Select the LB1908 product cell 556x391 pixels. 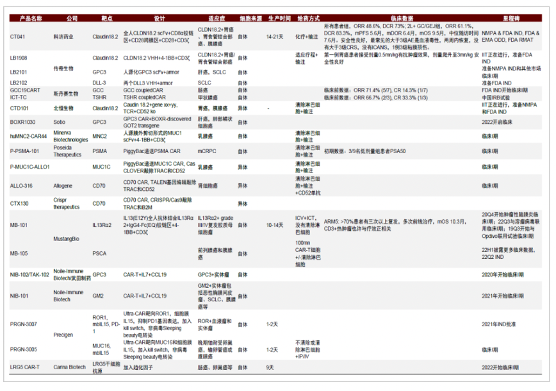19,58
